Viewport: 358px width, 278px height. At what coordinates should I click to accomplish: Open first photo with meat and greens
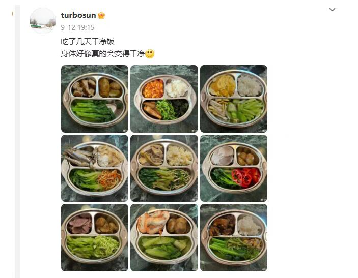pyautogui.click(x=95, y=99)
